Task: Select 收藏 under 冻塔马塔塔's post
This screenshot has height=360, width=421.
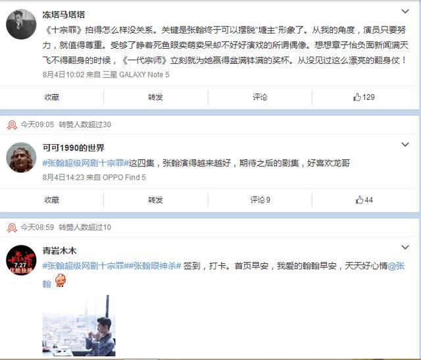Action: (x=51, y=97)
